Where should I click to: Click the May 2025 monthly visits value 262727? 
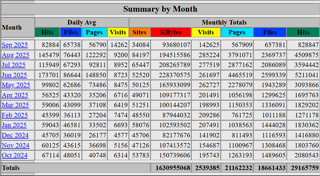(209, 85)
